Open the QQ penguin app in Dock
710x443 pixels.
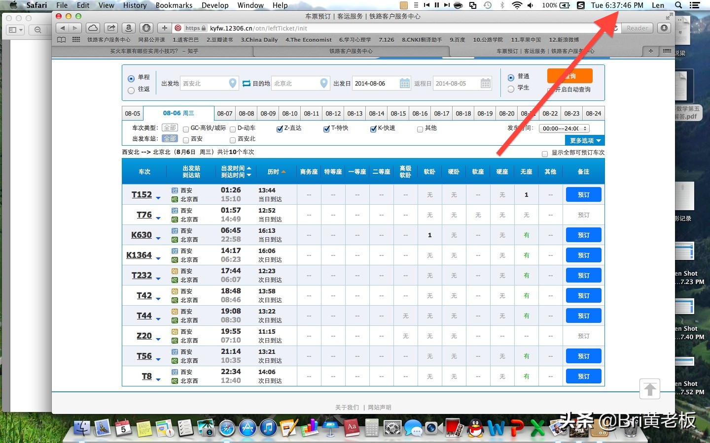(x=475, y=428)
